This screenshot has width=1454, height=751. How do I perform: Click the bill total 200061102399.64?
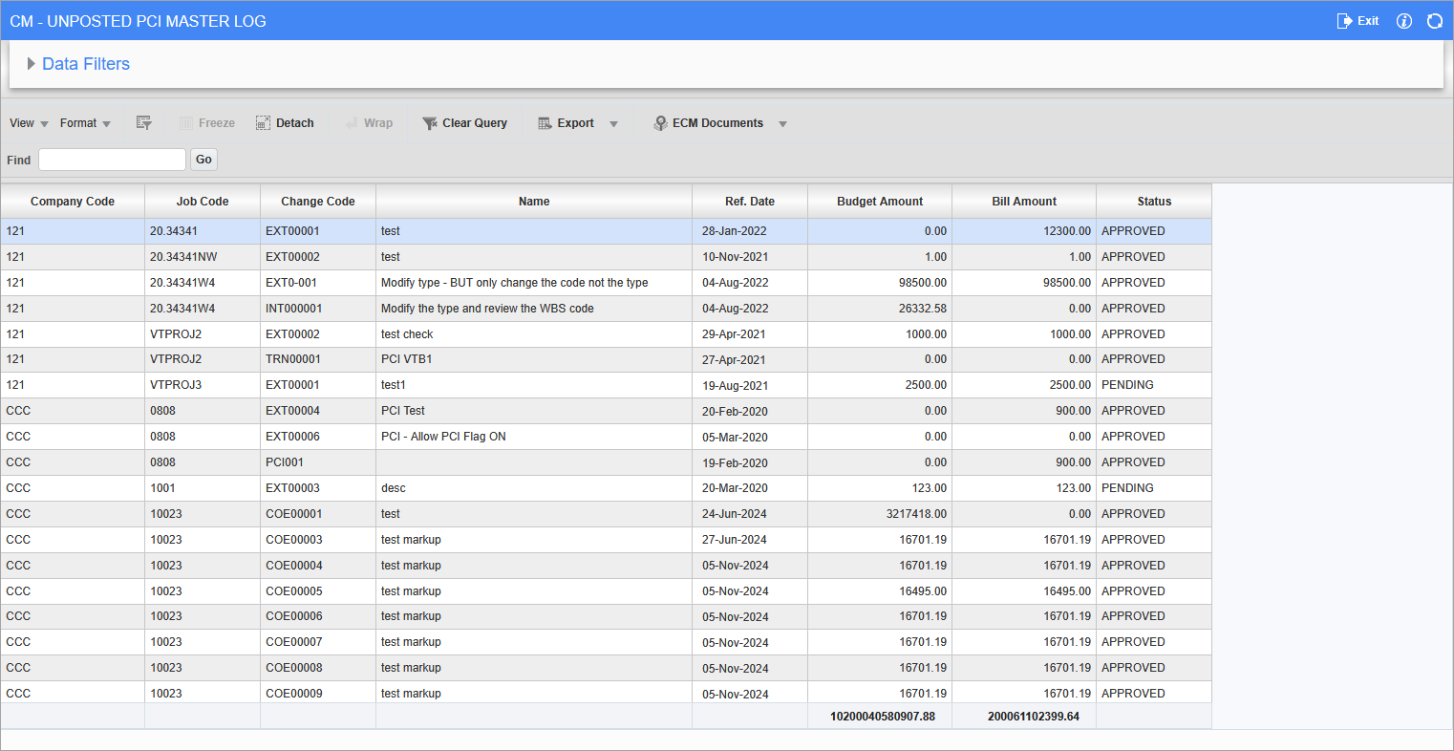point(1034,717)
